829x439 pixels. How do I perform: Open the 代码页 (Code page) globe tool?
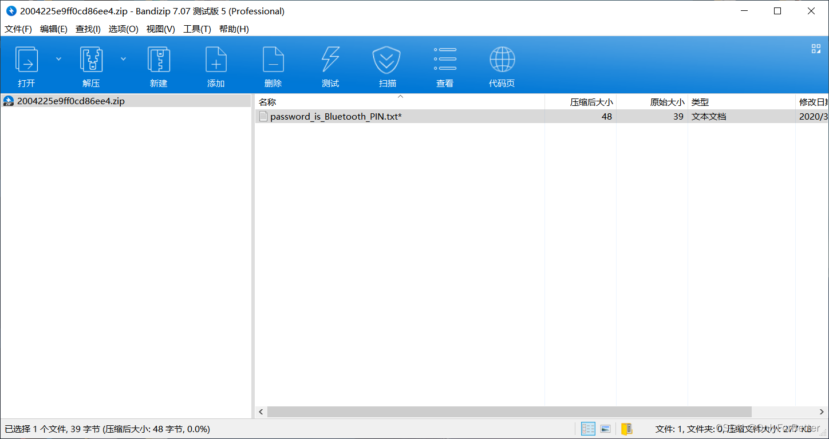pyautogui.click(x=502, y=60)
